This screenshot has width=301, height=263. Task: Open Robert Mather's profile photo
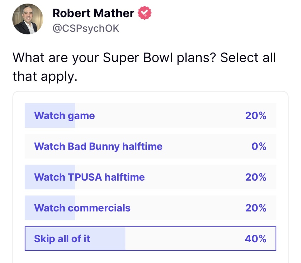pos(28,19)
